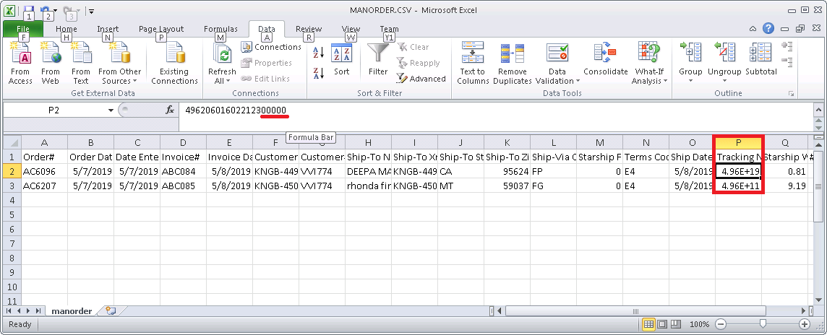Click the Save quick access icon
The image size is (827, 335).
tap(29, 9)
